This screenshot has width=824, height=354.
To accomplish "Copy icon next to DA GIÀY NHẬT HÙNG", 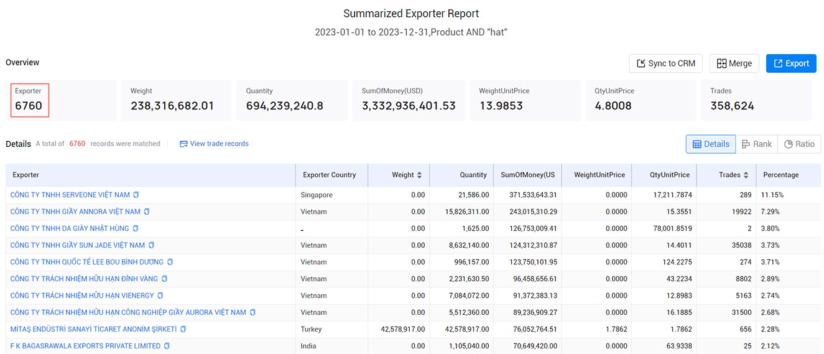I will pos(136,228).
